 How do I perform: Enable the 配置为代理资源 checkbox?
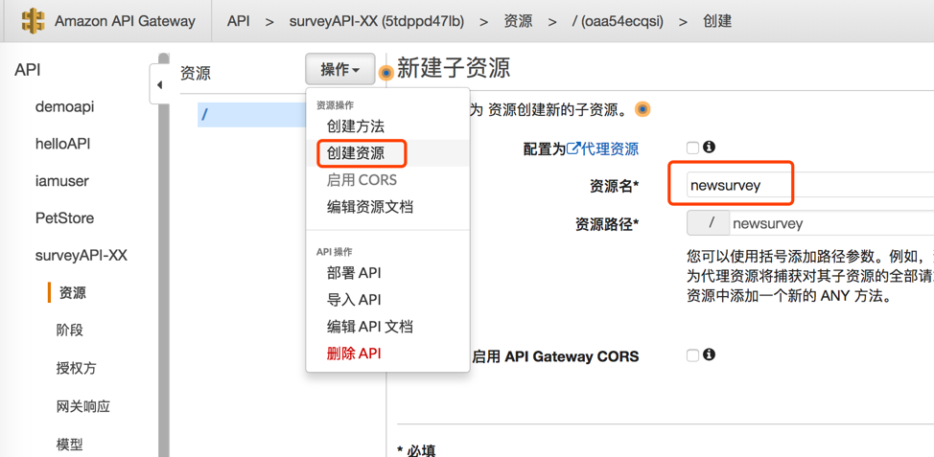click(692, 148)
